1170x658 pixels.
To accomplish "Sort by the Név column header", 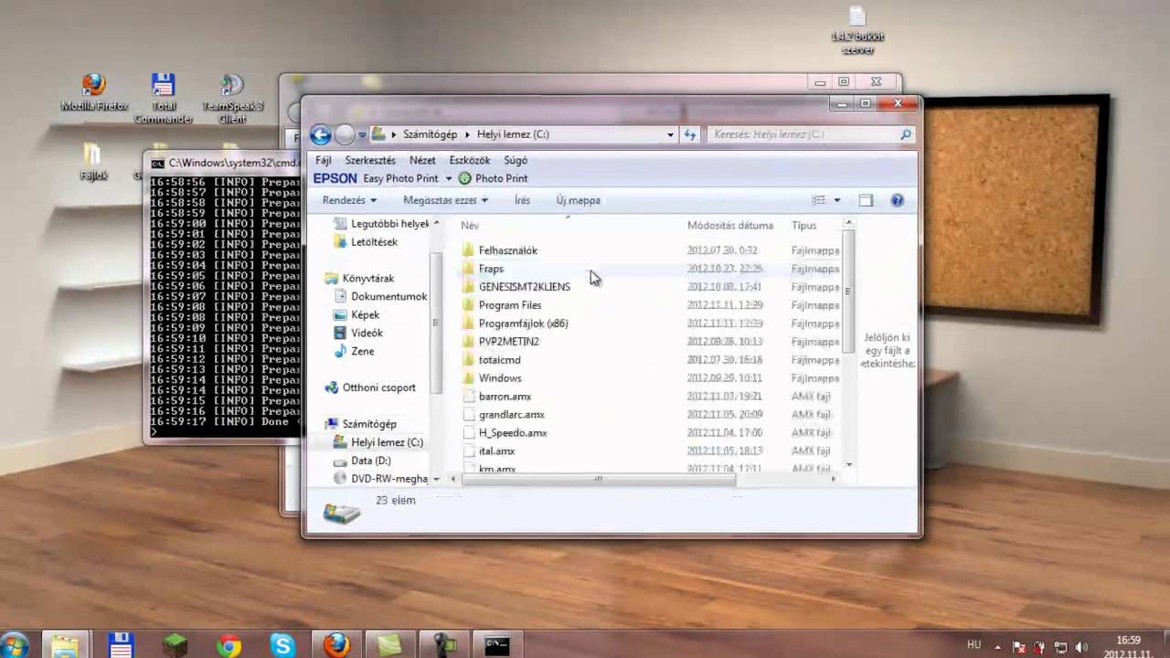I will (x=470, y=225).
